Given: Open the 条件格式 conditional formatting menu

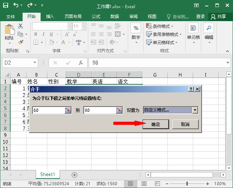Looking at the screenshot, I should (160, 26).
